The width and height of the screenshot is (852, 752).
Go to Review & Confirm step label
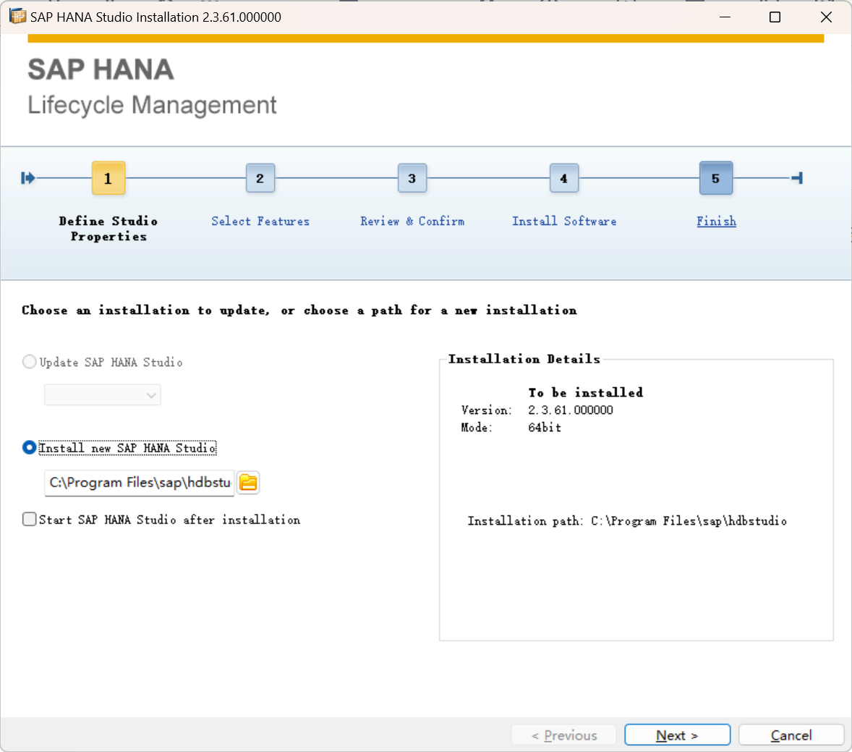412,221
